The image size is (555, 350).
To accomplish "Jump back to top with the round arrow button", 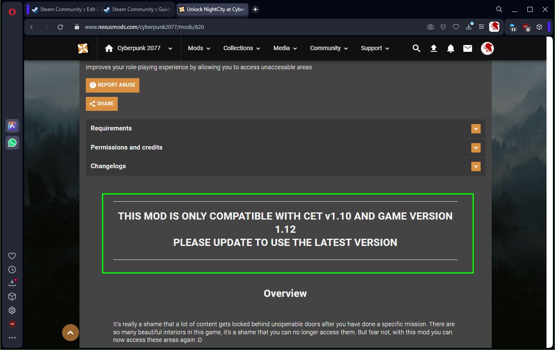I will click(71, 333).
